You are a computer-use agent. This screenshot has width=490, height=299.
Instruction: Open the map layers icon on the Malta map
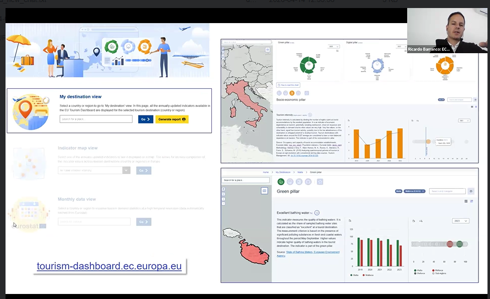[x=265, y=191]
